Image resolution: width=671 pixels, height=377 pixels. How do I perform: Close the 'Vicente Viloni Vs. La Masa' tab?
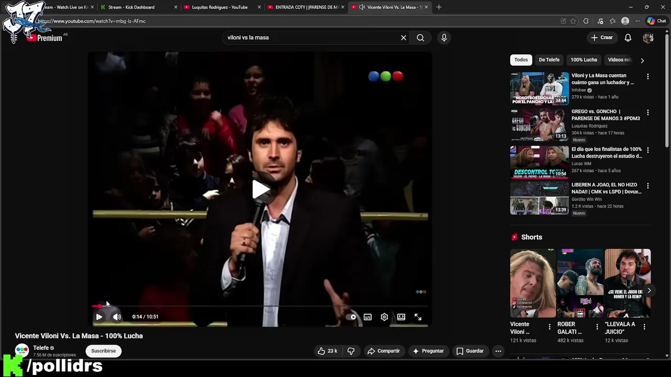(426, 7)
